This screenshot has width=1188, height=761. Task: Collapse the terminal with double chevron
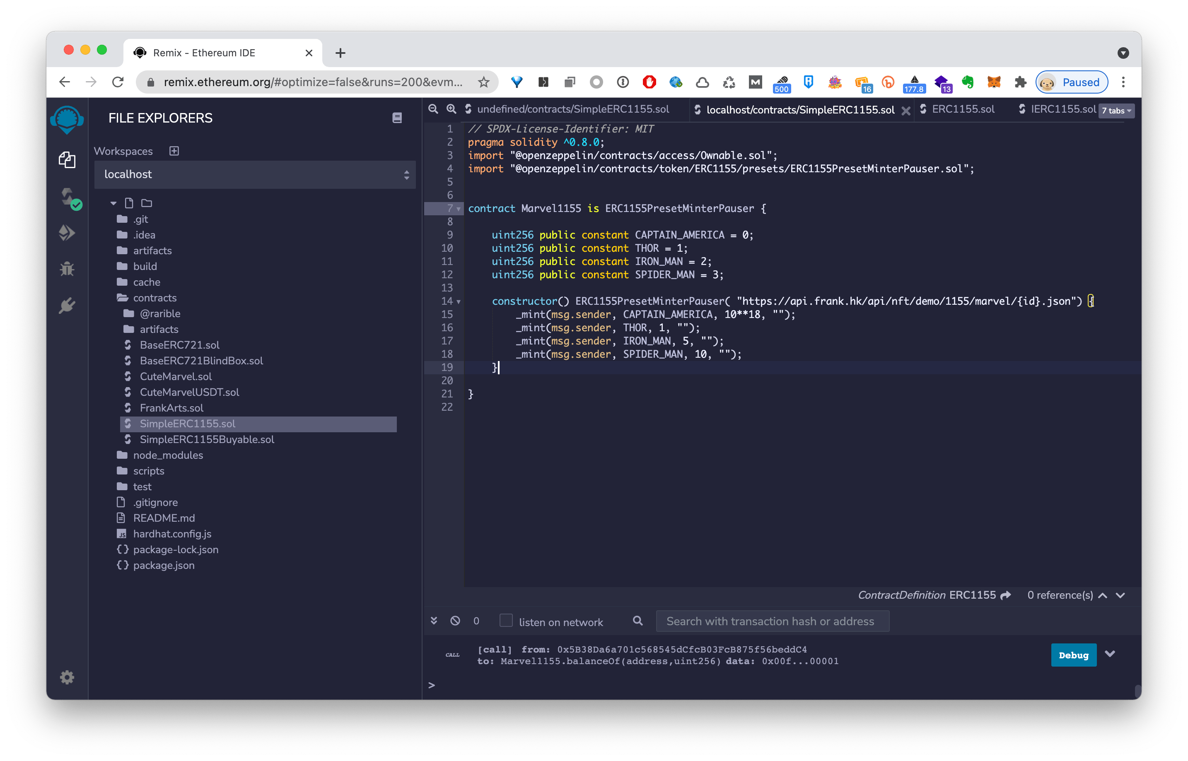coord(434,621)
